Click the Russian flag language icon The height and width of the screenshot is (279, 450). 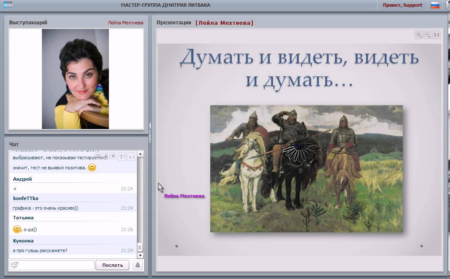click(x=435, y=5)
